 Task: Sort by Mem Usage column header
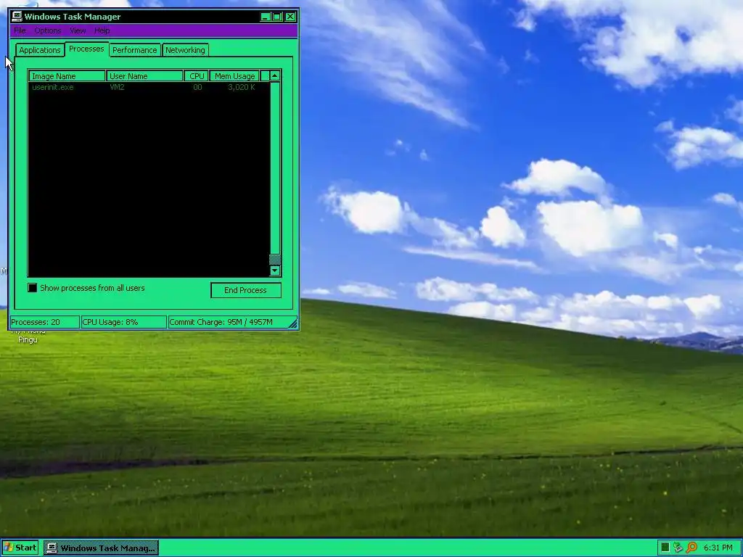(x=234, y=76)
